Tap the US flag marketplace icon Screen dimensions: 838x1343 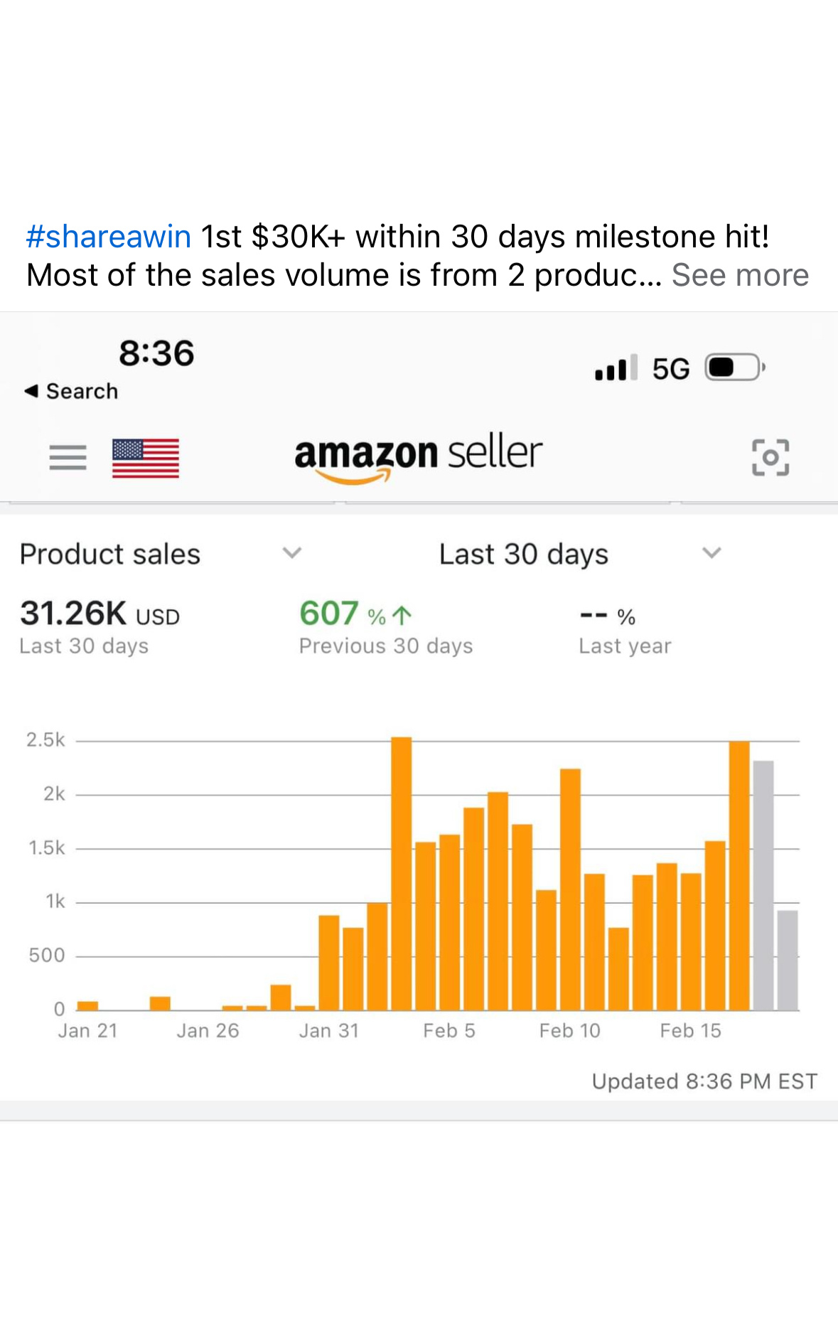click(x=146, y=459)
